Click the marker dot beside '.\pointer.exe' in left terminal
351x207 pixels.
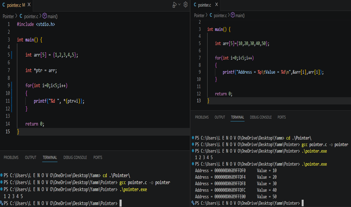click(x=2, y=189)
